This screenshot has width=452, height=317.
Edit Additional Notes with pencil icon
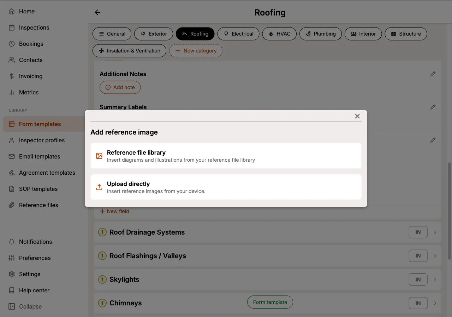tap(433, 74)
